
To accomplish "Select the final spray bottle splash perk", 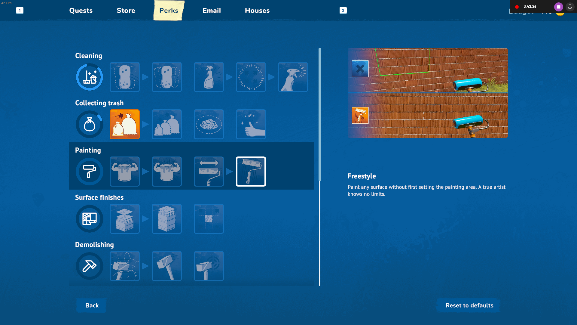I will 293,77.
